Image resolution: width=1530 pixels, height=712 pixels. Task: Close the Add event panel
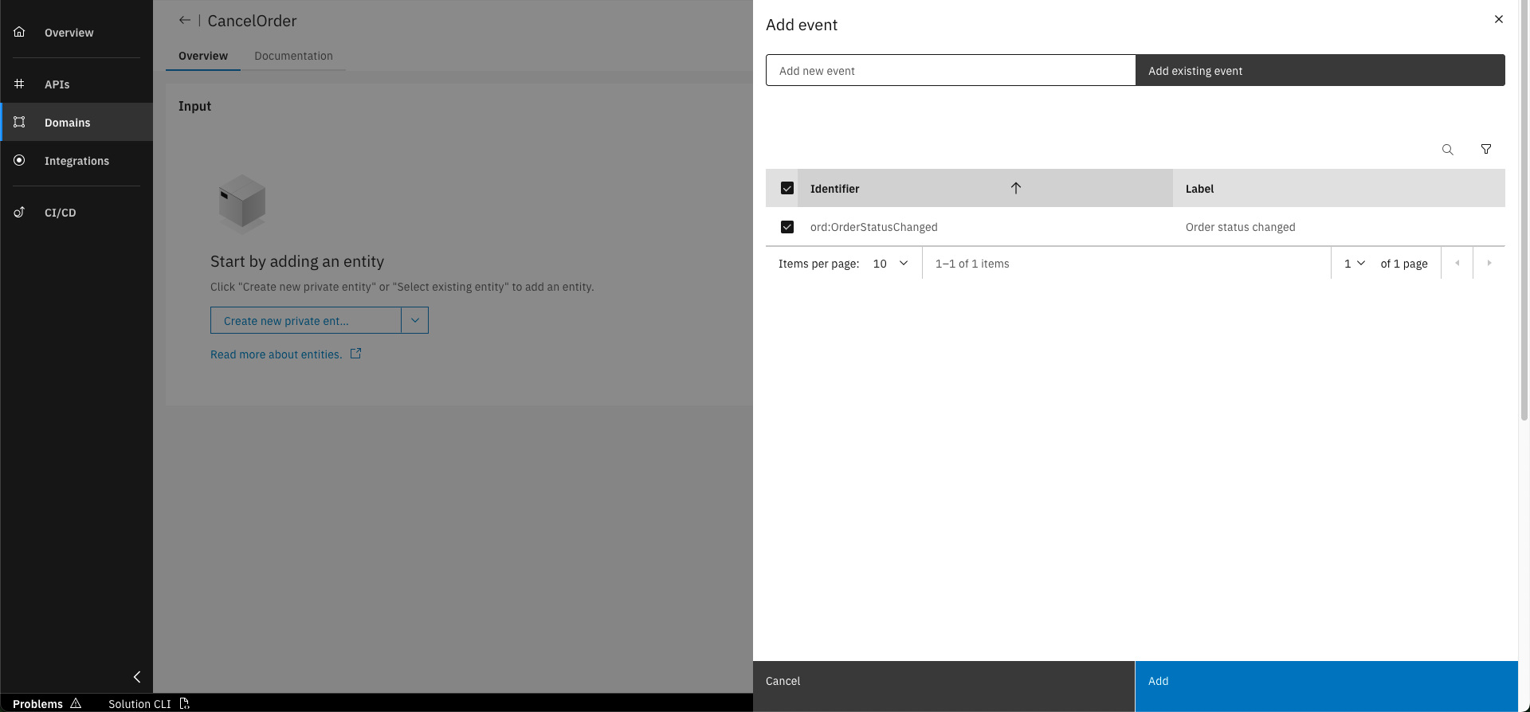pos(1499,19)
